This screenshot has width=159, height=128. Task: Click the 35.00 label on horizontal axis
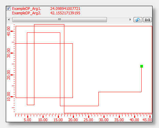pyautogui.click(x=119, y=120)
